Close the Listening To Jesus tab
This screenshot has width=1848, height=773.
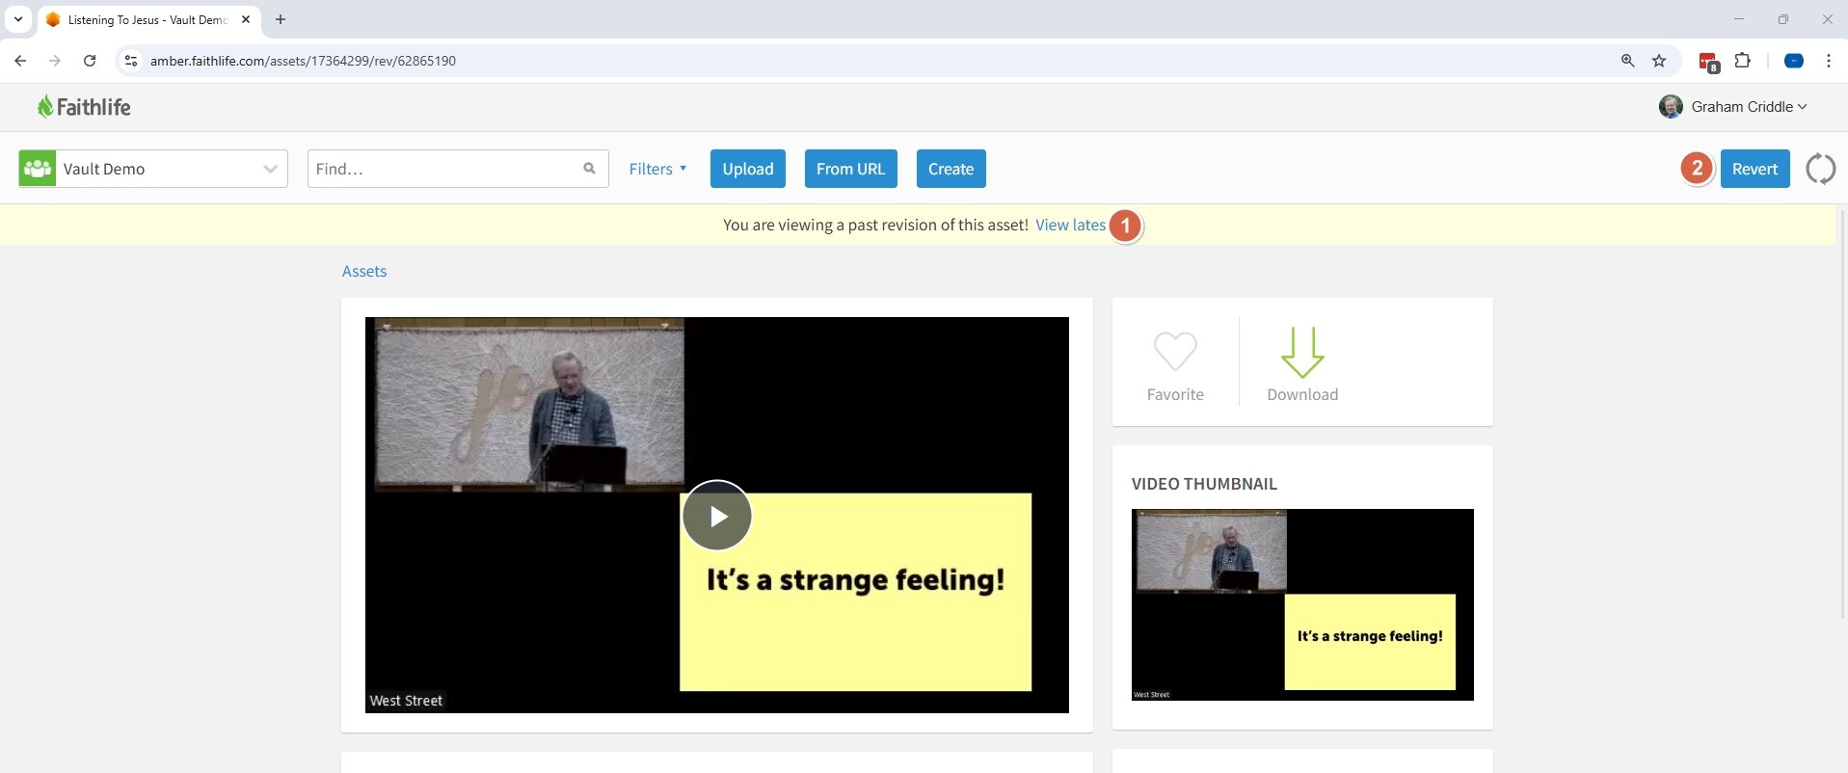246,19
